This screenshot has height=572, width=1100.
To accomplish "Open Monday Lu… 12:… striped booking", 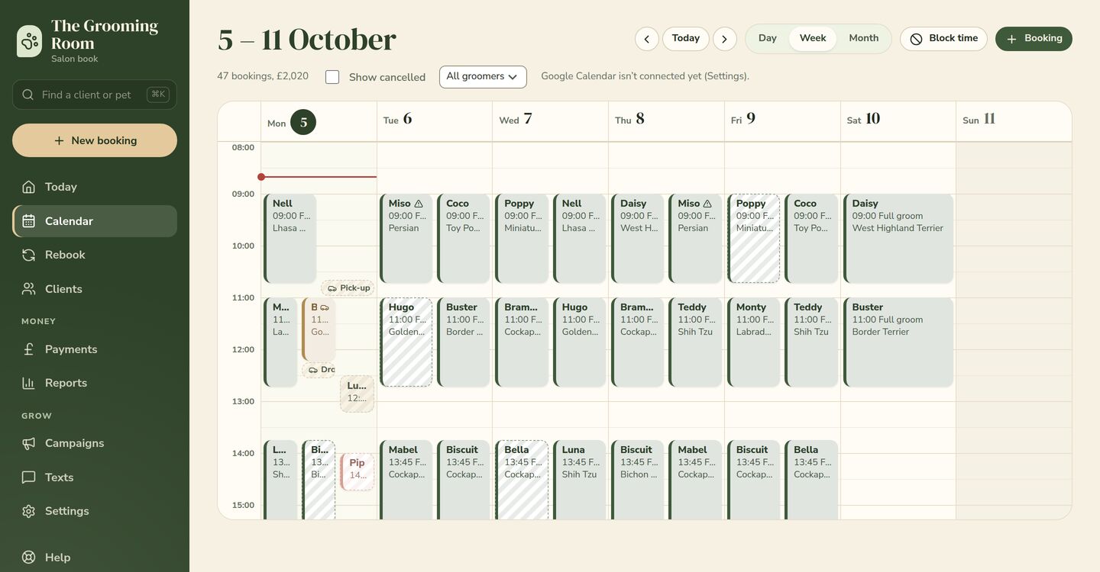I will (357, 394).
